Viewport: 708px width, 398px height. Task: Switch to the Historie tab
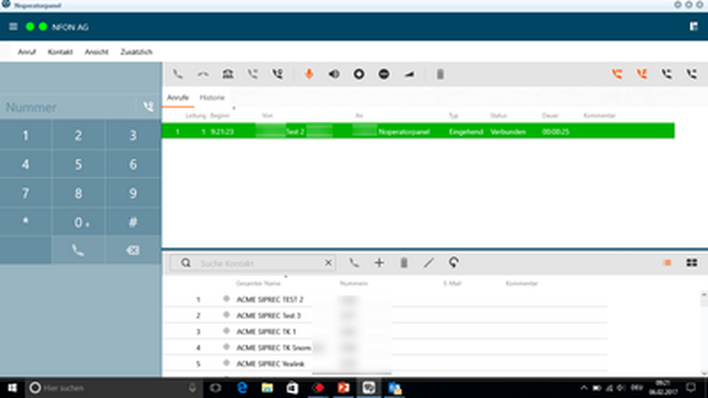[x=212, y=98]
